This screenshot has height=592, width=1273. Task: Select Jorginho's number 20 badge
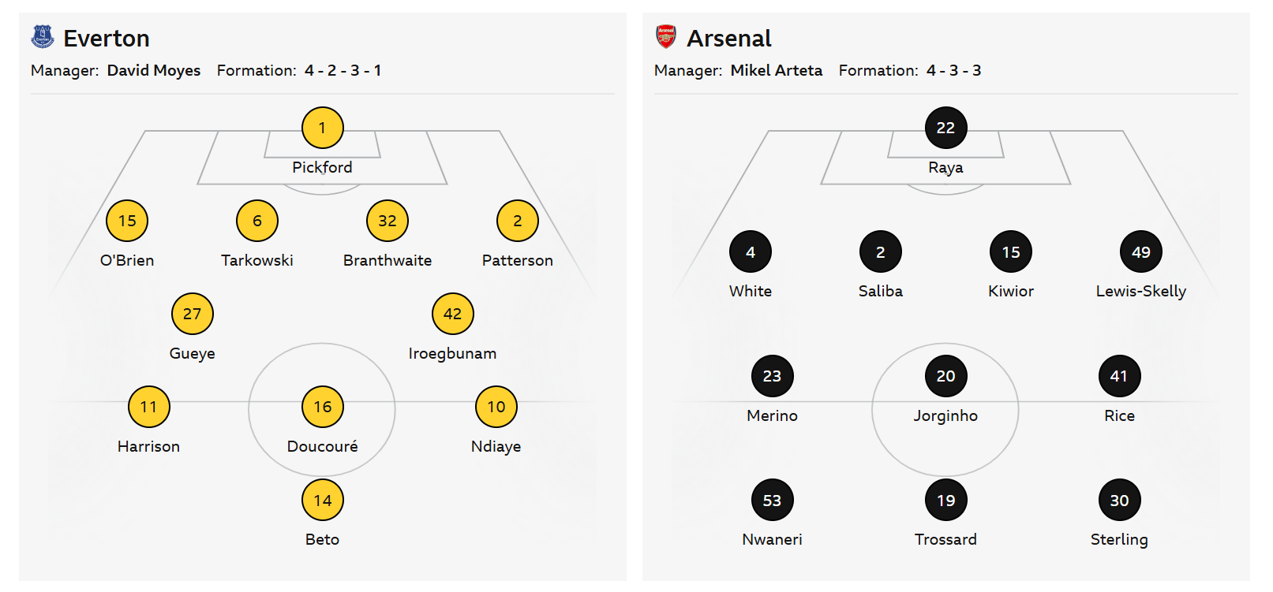coord(945,376)
